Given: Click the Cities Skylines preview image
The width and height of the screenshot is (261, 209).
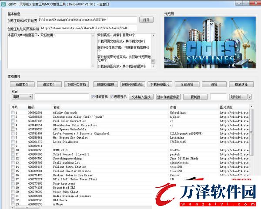Looking at the screenshot, I should click(210, 43).
